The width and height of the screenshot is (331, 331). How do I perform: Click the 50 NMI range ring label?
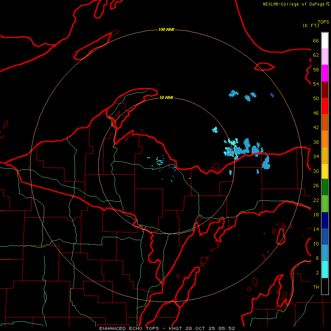click(x=166, y=97)
